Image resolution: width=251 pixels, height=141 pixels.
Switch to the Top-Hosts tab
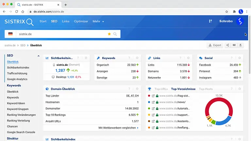pyautogui.click(x=206, y=89)
